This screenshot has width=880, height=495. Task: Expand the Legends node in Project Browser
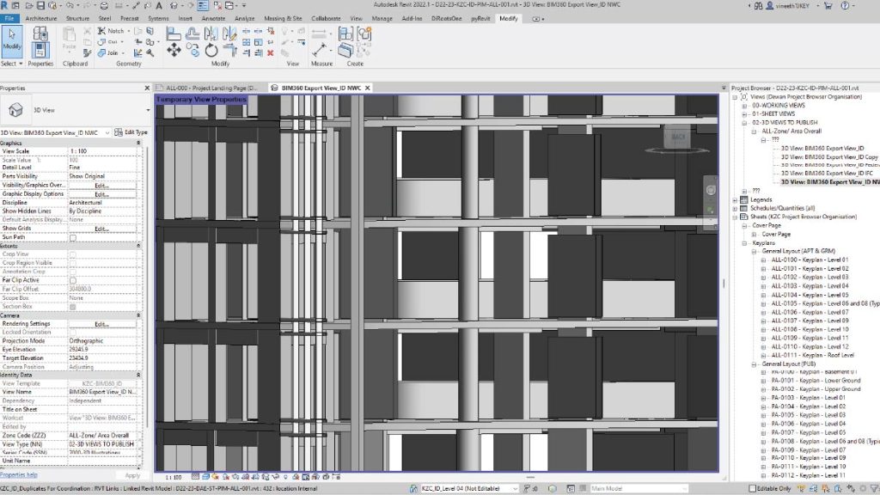735,199
